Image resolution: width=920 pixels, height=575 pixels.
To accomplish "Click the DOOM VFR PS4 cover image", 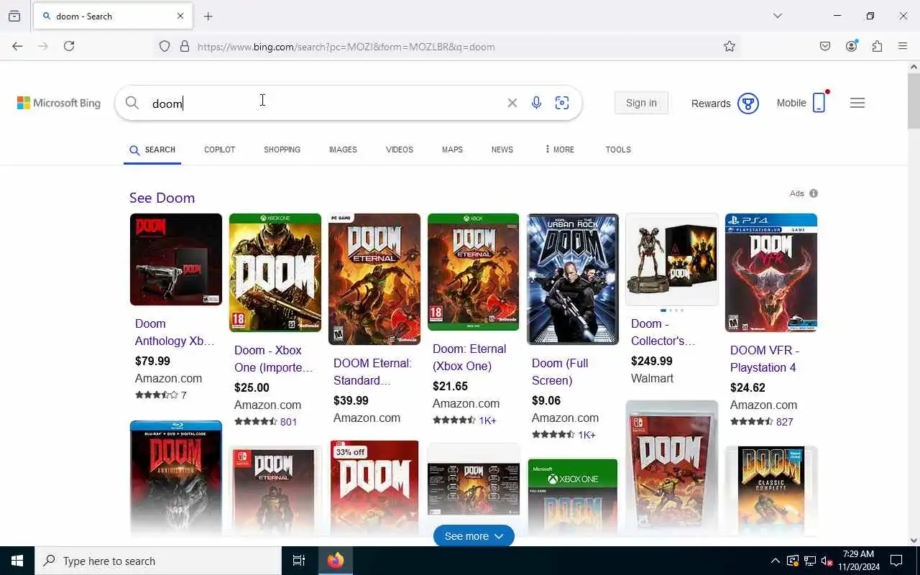I will [771, 272].
